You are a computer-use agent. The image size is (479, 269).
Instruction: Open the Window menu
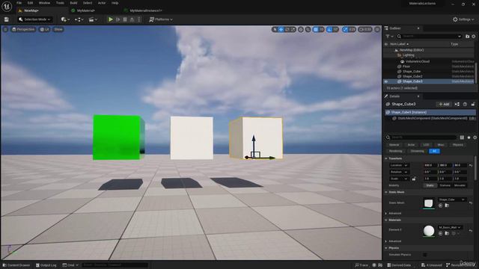tap(45, 3)
